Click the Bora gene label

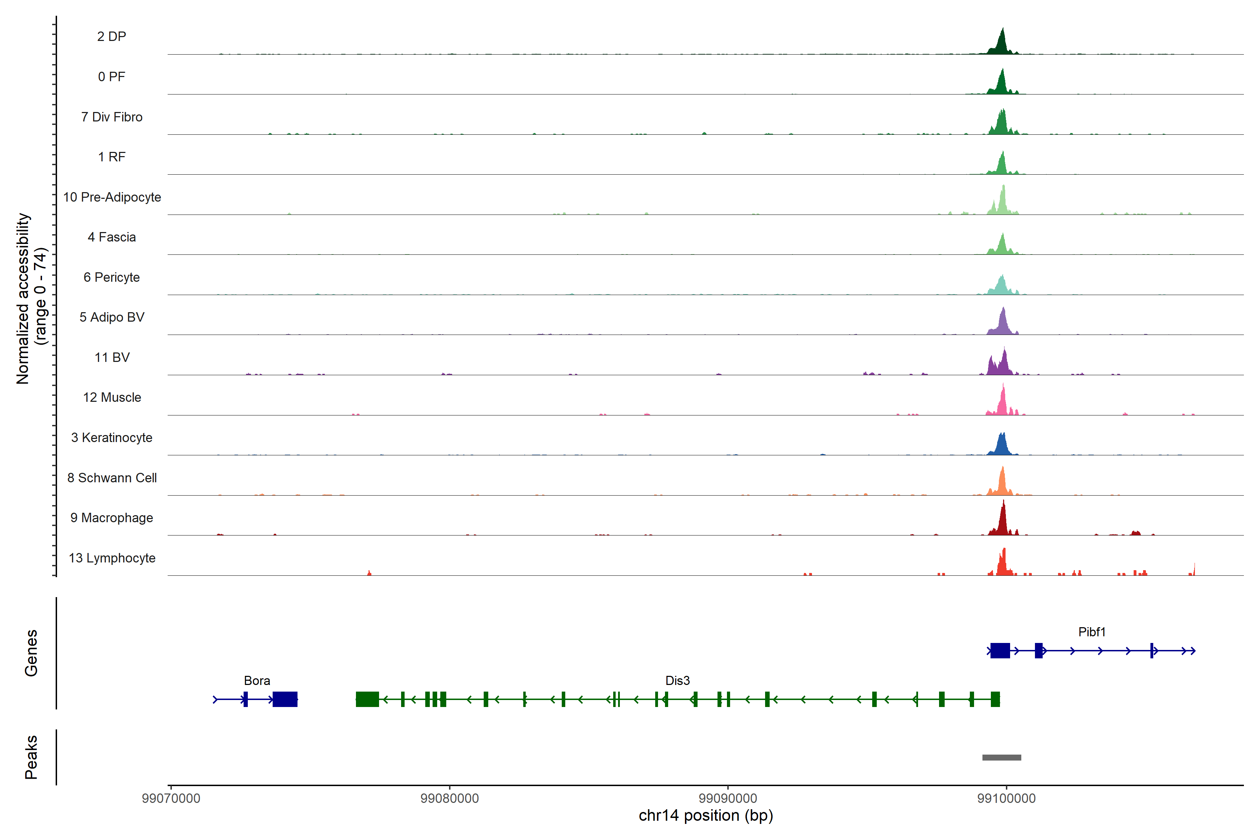(x=257, y=681)
